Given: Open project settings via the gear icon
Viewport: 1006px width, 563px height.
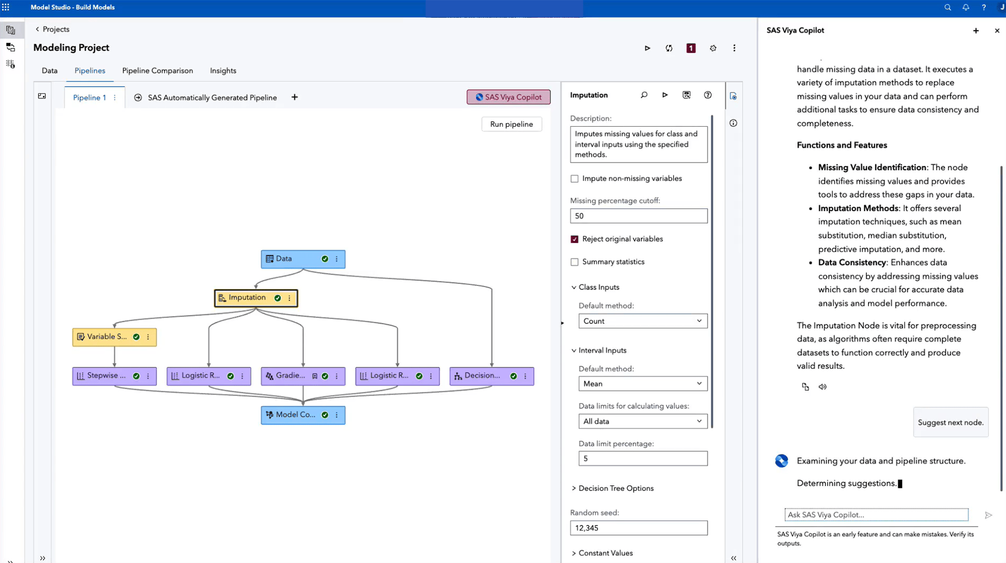Looking at the screenshot, I should [713, 48].
